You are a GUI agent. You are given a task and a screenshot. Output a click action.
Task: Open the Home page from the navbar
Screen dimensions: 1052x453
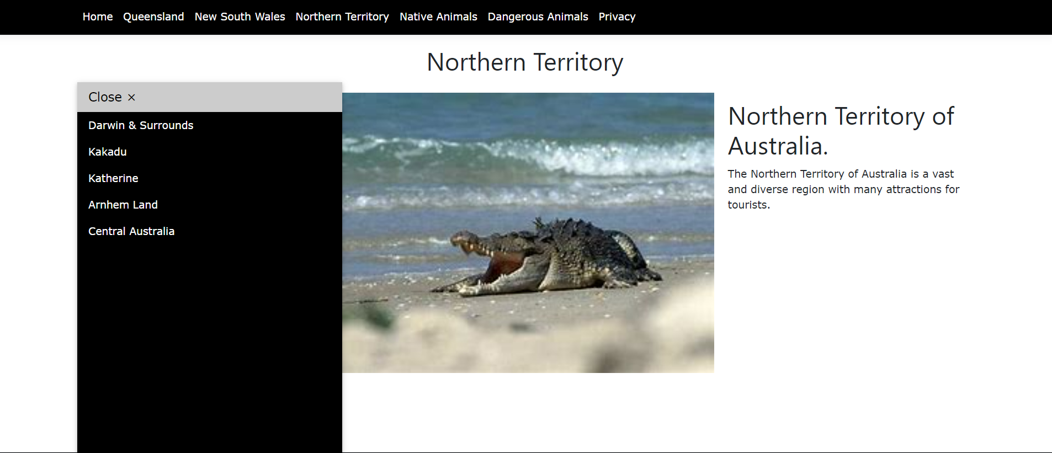[x=98, y=17]
